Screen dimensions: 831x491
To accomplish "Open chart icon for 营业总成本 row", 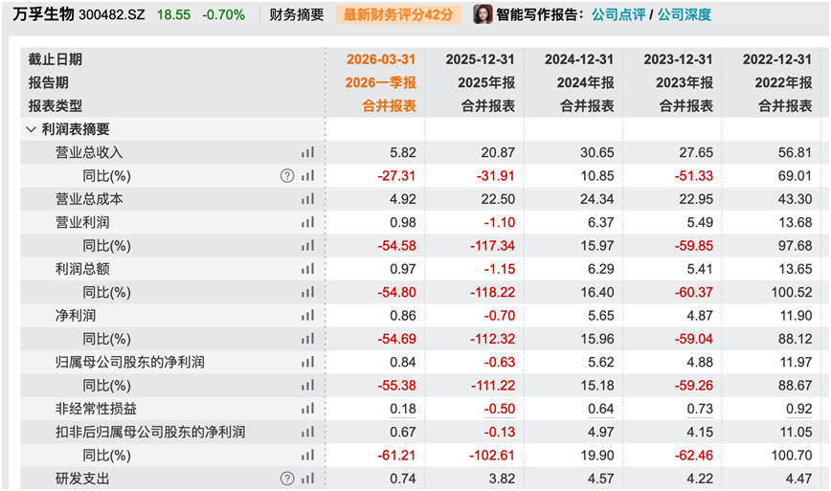I will (x=308, y=199).
